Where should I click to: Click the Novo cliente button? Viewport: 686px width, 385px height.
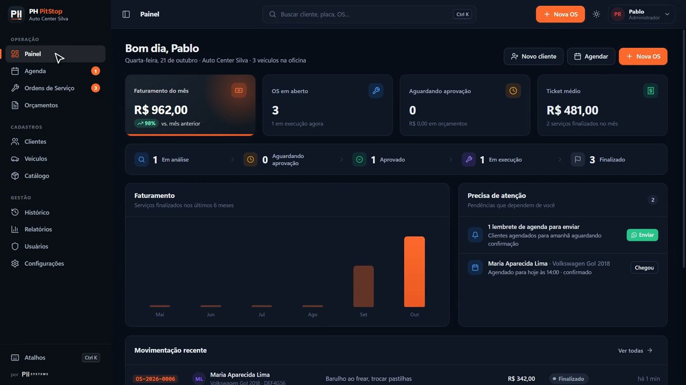pos(534,56)
